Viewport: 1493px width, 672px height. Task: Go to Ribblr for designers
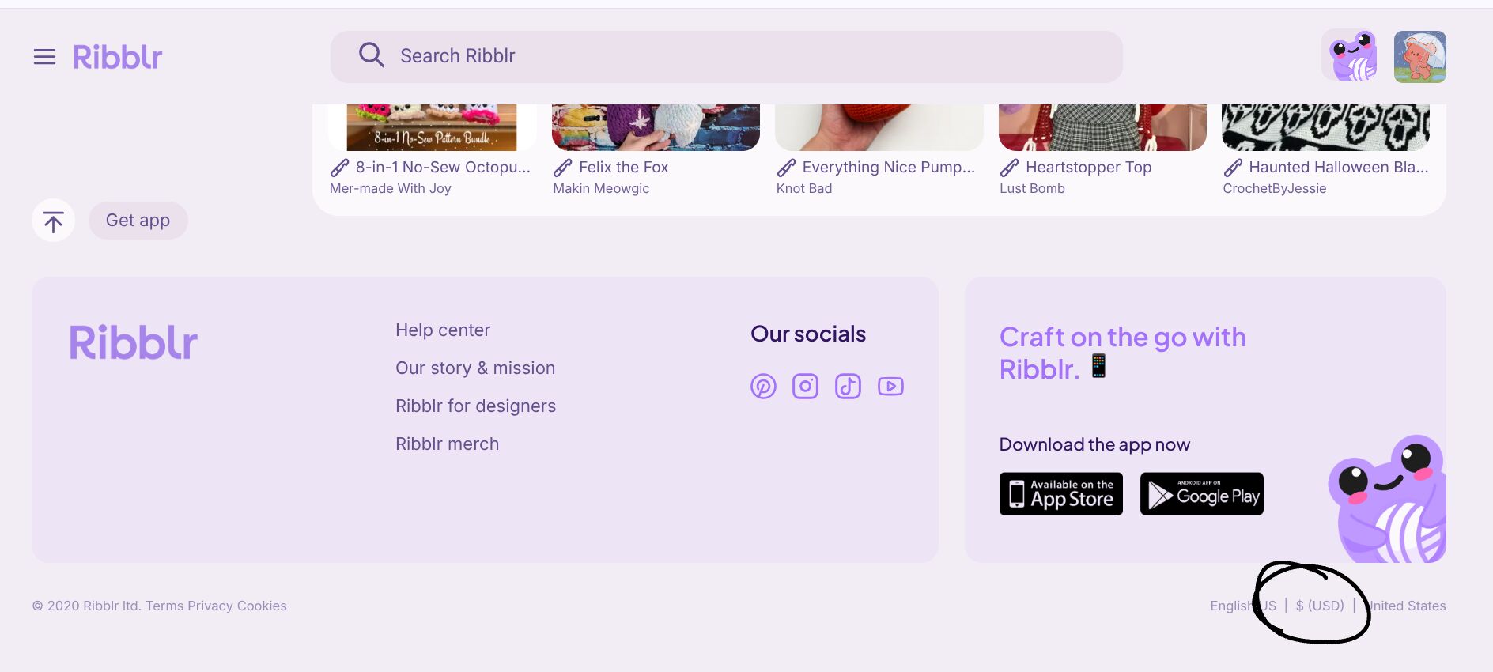(x=475, y=406)
